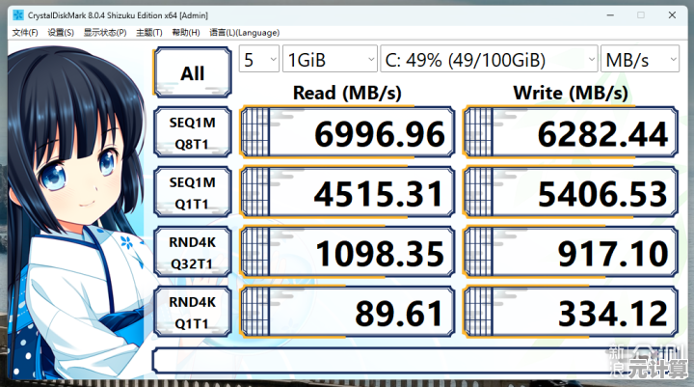
Task: Open the test count dropdown showing 5
Action: tap(259, 59)
